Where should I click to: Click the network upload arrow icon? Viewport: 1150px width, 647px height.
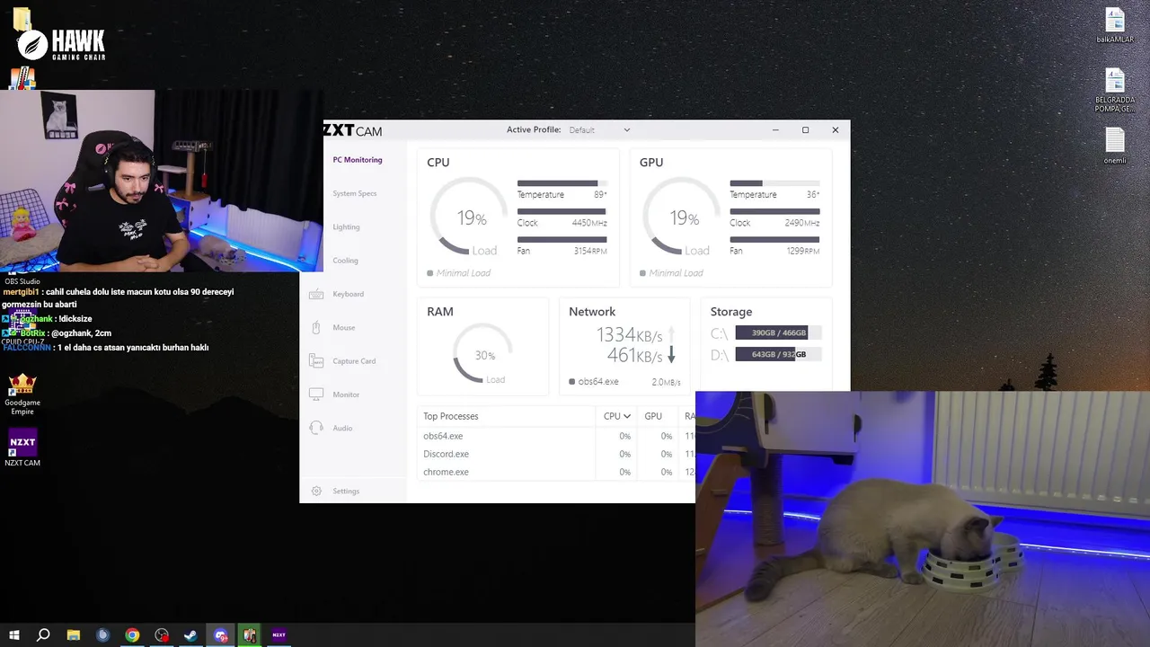(671, 334)
